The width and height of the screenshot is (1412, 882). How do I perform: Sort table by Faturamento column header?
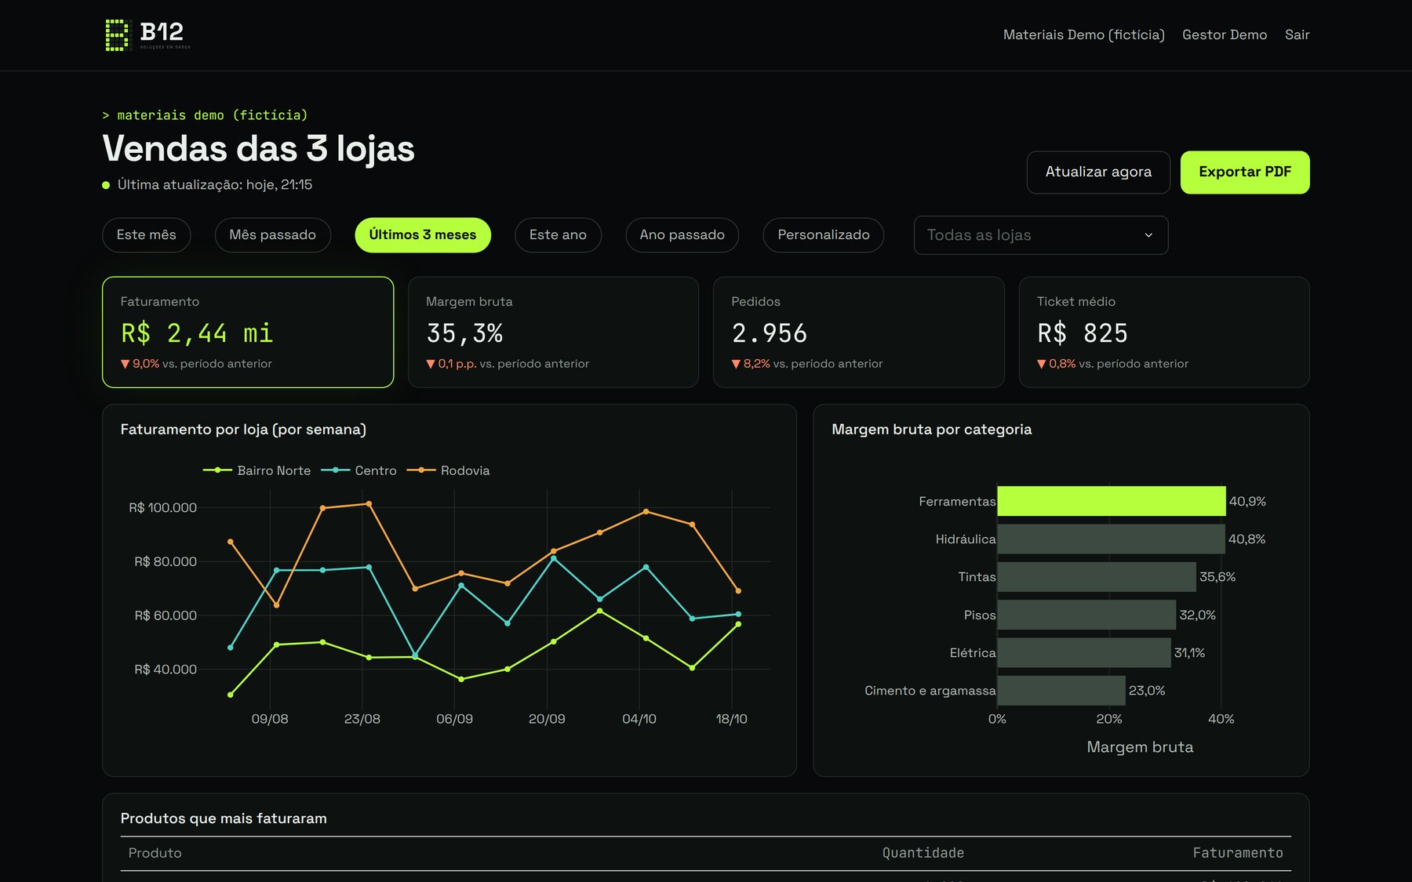pos(1238,853)
